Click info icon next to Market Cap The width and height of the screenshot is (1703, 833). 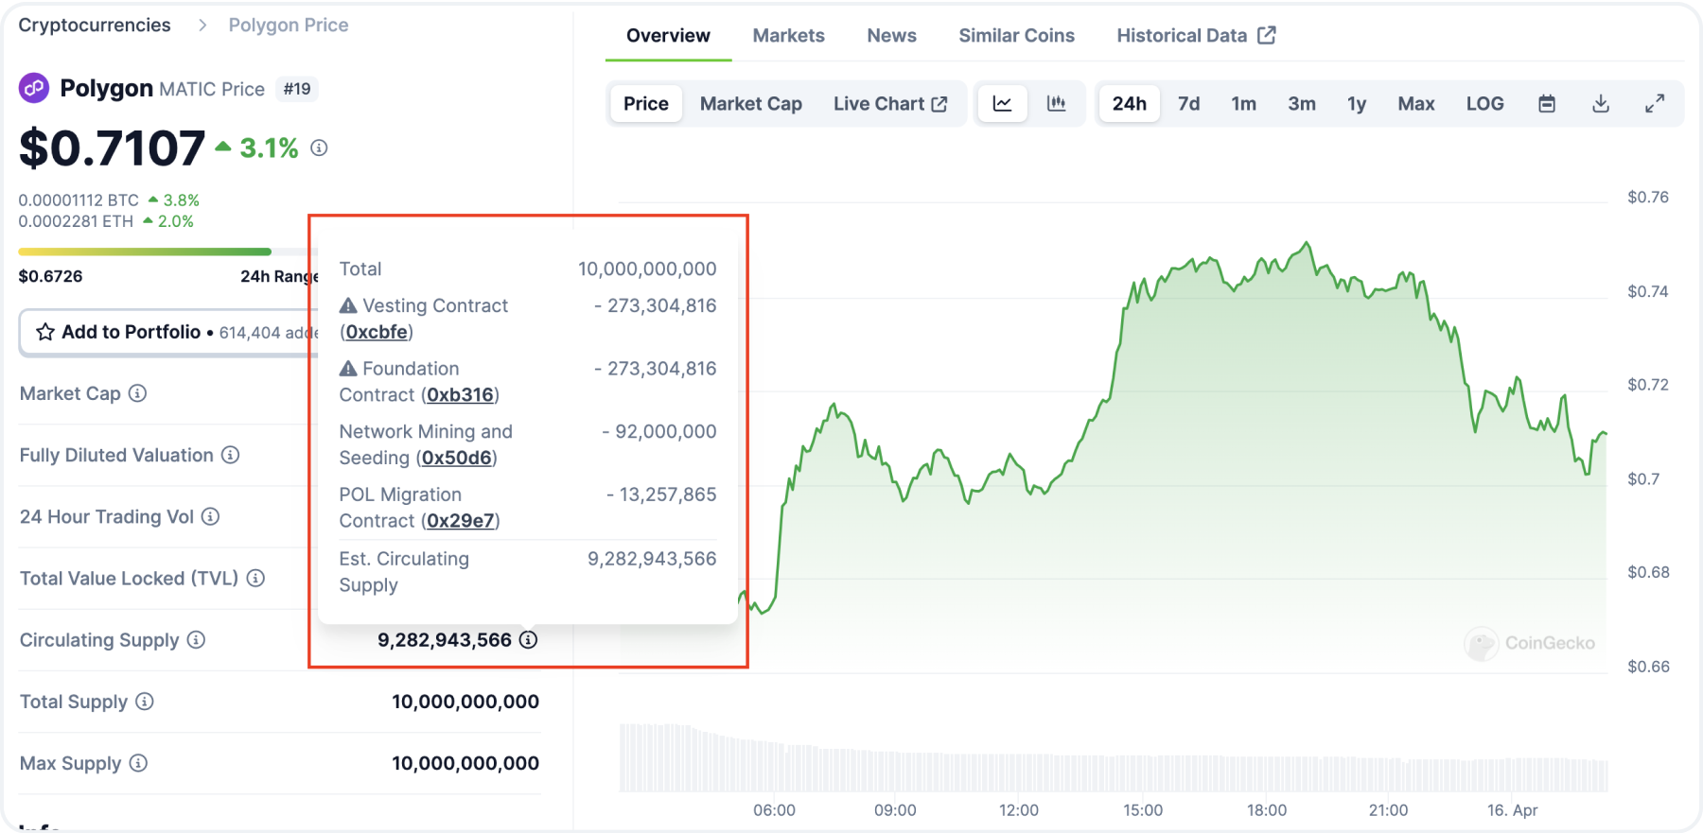click(x=138, y=393)
